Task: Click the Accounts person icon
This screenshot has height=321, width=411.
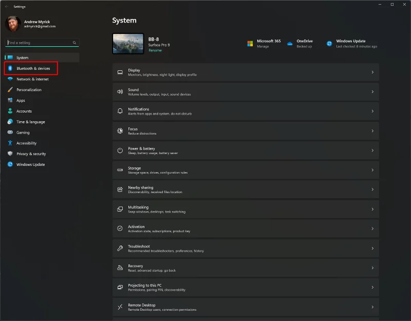Action: coord(10,111)
